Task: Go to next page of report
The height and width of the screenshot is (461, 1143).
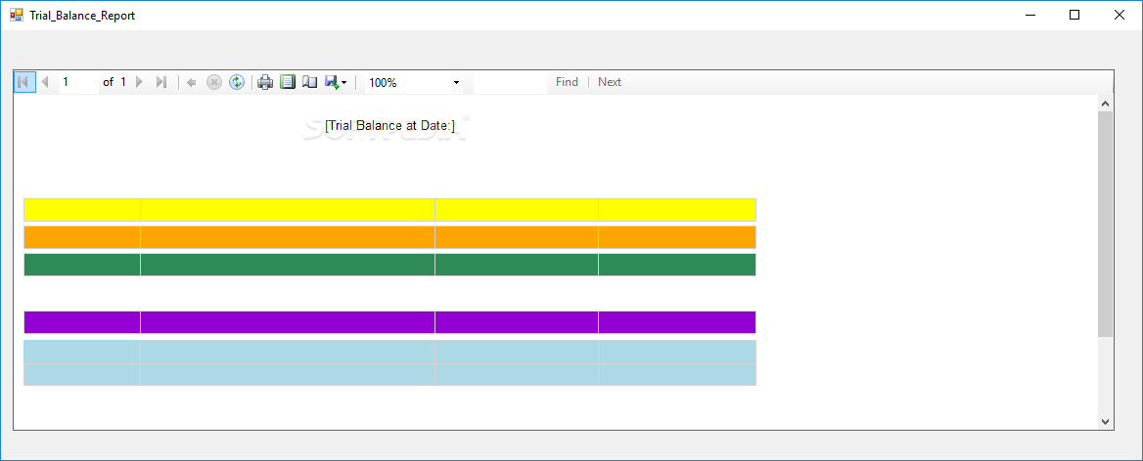Action: pyautogui.click(x=140, y=82)
